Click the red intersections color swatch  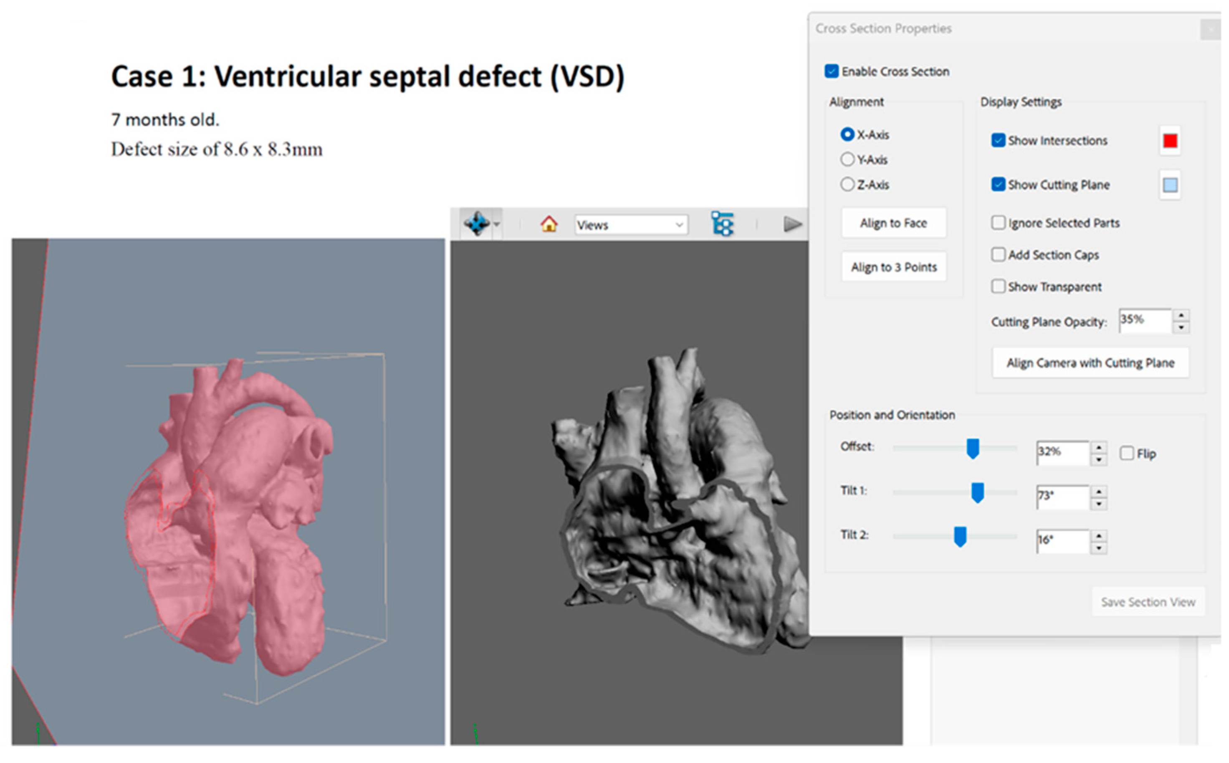point(1170,140)
